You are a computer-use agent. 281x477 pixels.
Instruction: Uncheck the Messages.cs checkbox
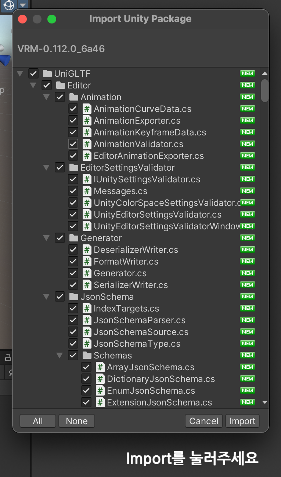click(73, 191)
